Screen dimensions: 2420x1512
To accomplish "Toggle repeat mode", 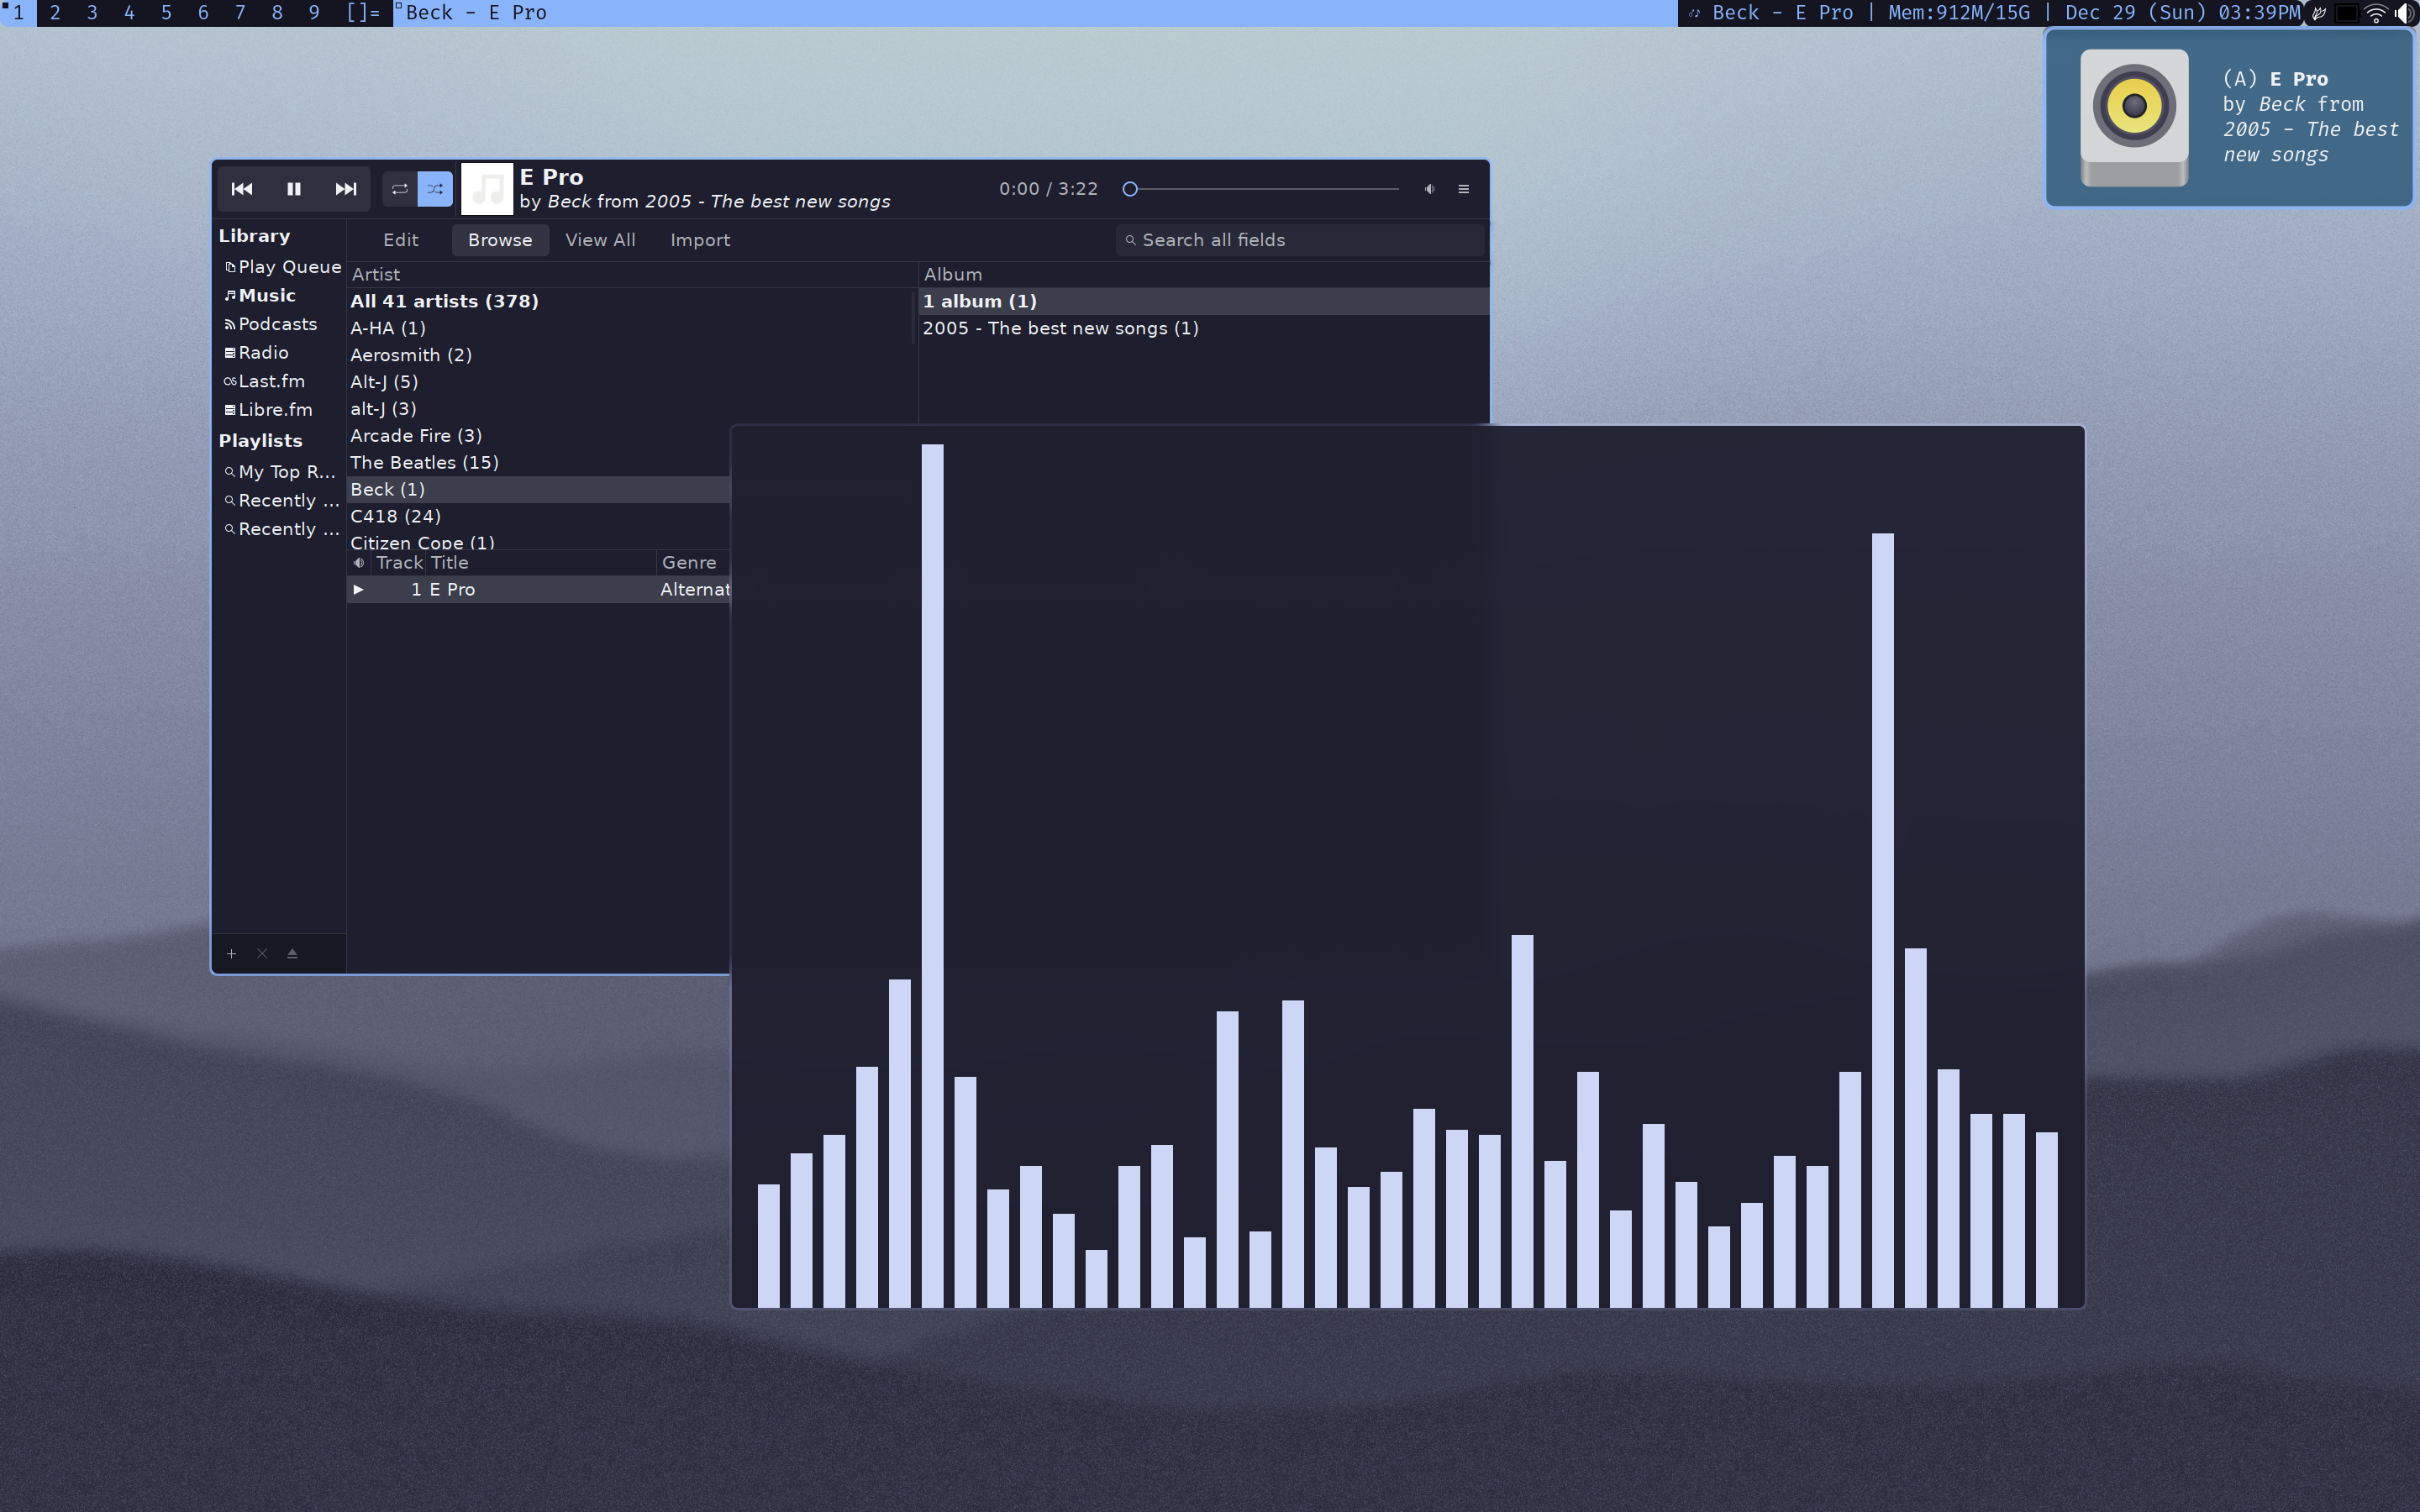I will coord(399,189).
